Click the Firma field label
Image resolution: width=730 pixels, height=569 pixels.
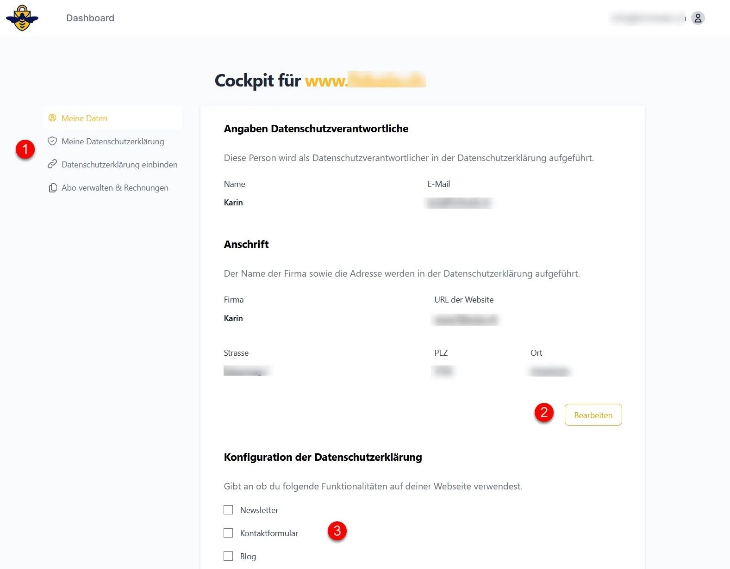[x=234, y=300]
